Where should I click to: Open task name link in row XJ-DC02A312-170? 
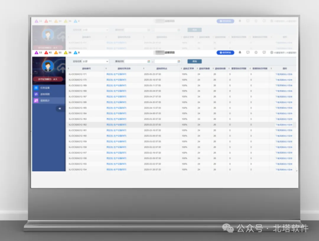(x=116, y=80)
